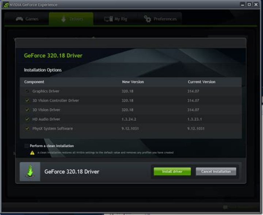This screenshot has height=215, width=263.
Task: Open the Preferences tab
Action: point(160,19)
